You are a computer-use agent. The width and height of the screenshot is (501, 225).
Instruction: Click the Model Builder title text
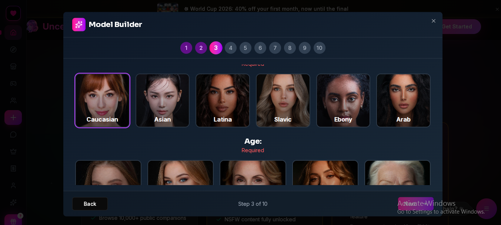tap(116, 25)
